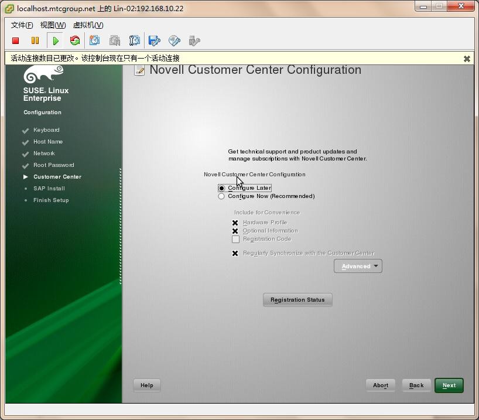The image size is (479, 420).
Task: Click the SUSE chameleon logo
Action: click(x=43, y=74)
